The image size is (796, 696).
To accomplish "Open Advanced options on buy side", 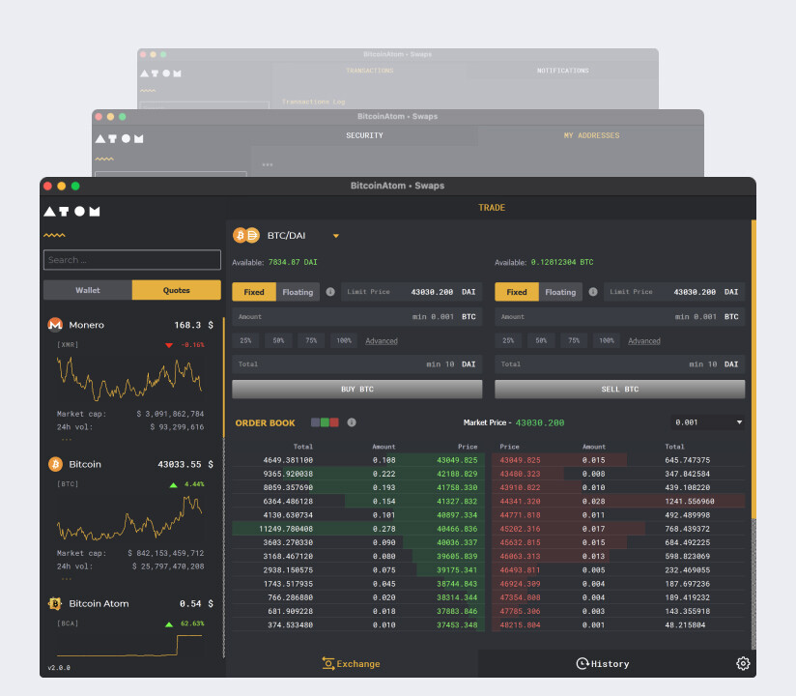I will coord(382,341).
